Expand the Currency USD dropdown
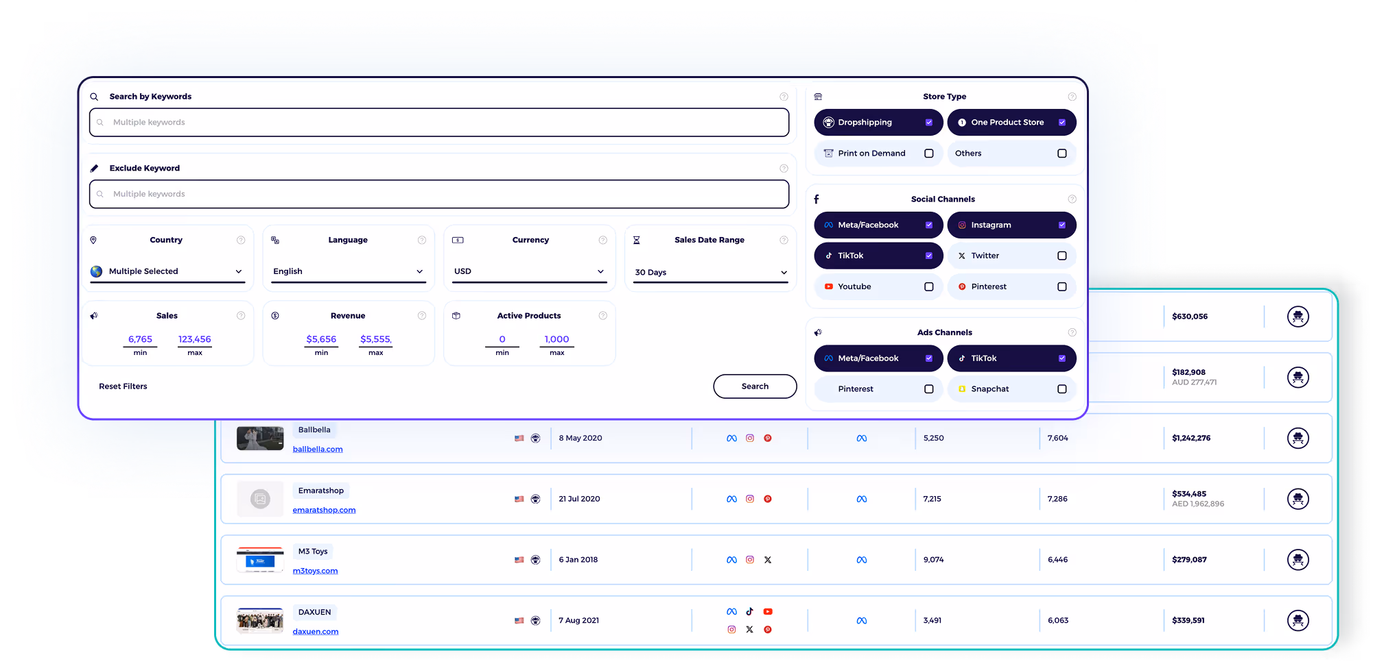Image resolution: width=1373 pixels, height=666 pixels. [x=529, y=271]
